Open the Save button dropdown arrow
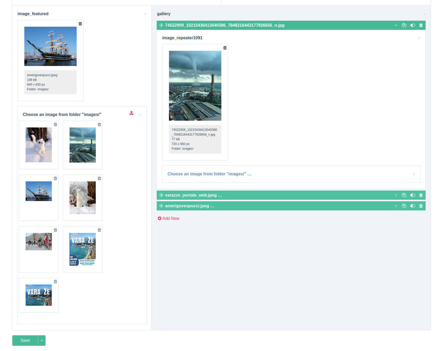445x351 pixels. 42,340
